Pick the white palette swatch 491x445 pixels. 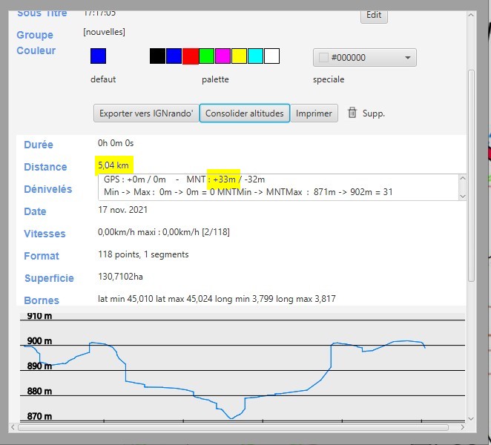pos(271,56)
